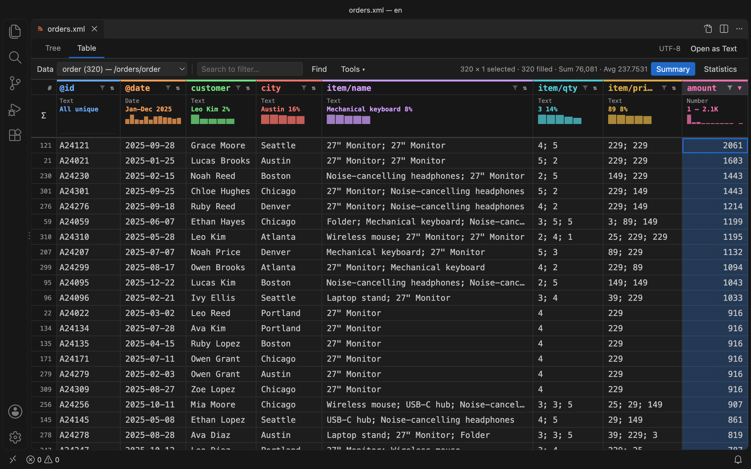751x469 pixels.
Task: Click the filter icon on city column
Action: click(x=304, y=88)
